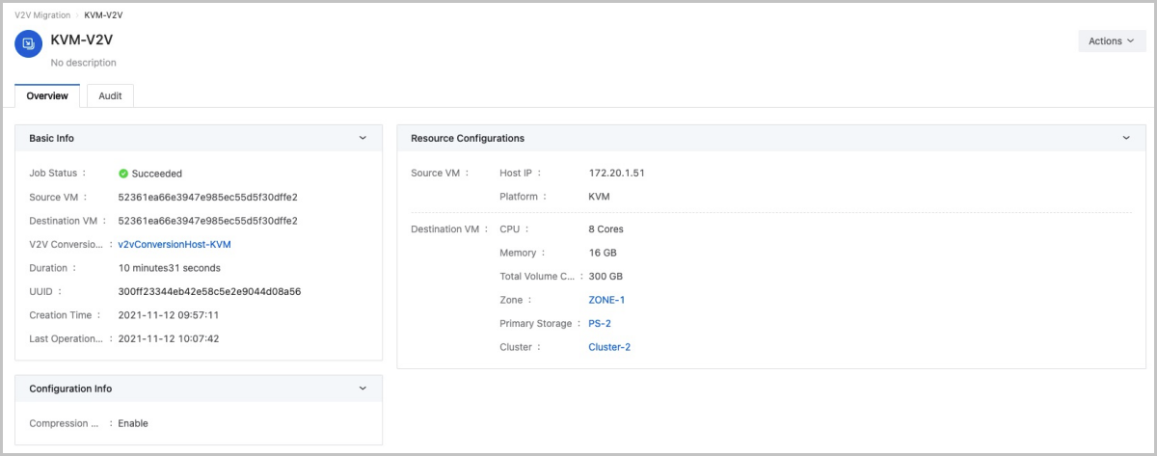1157x456 pixels.
Task: Click the Compression Enable value
Action: [x=133, y=423]
